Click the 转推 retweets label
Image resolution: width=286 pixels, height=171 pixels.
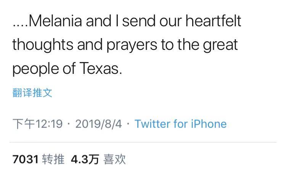53,159
